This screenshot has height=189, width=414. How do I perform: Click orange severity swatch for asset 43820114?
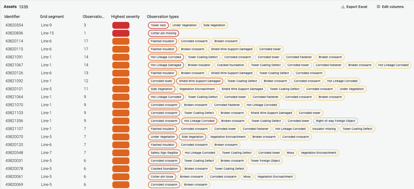(x=121, y=41)
